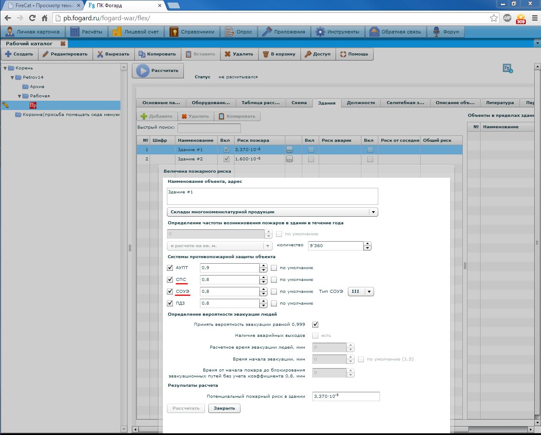The width and height of the screenshot is (541, 435).
Task: Close the Рабочий каталог tab
Action: click(x=63, y=44)
